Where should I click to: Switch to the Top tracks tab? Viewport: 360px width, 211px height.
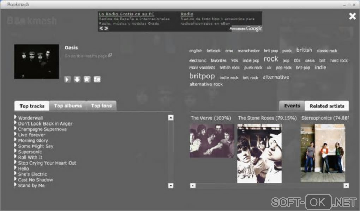tap(32, 106)
